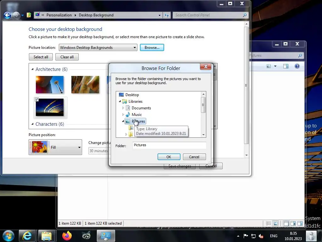Open the view options dropdown arrow in Explorer
This screenshot has width=322, height=242.
[x=275, y=66]
